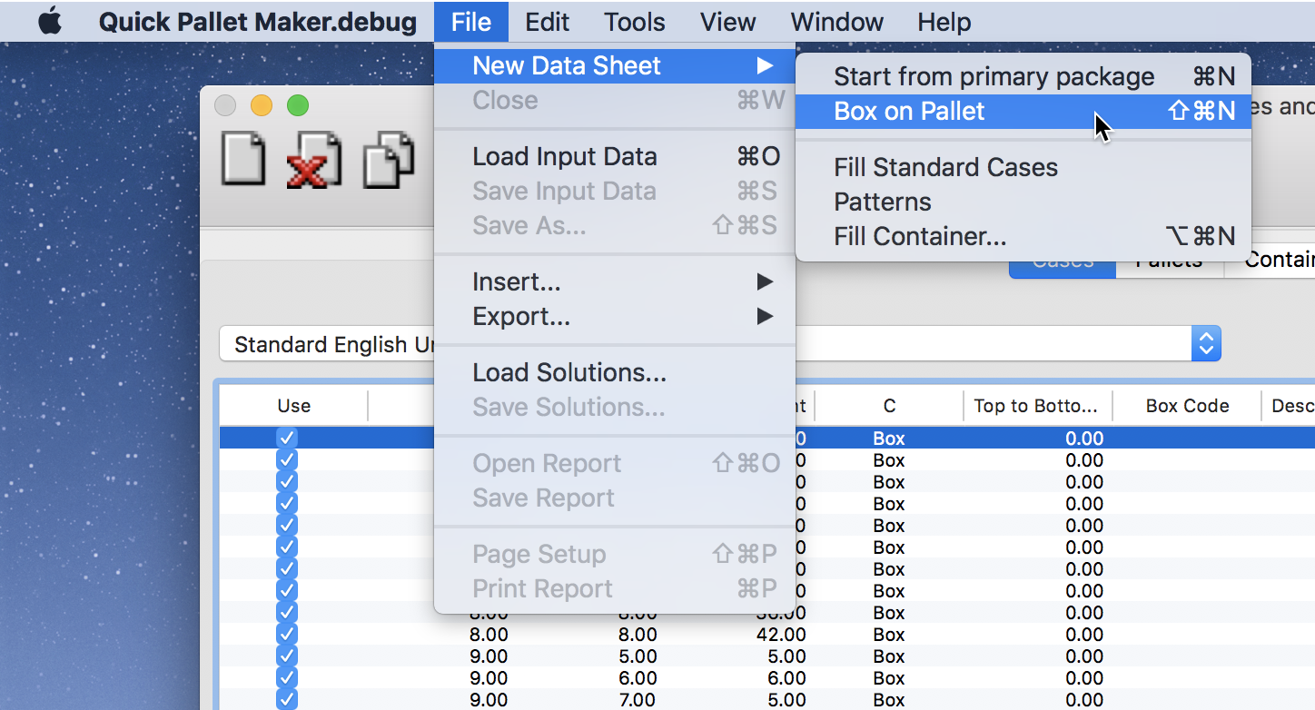Click the New Data Sheet menu entry

click(x=615, y=65)
